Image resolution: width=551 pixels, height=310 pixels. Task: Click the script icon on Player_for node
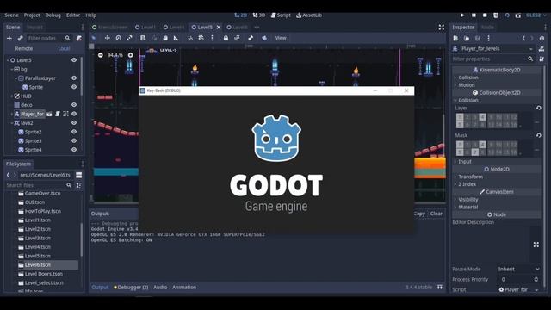tap(58, 114)
